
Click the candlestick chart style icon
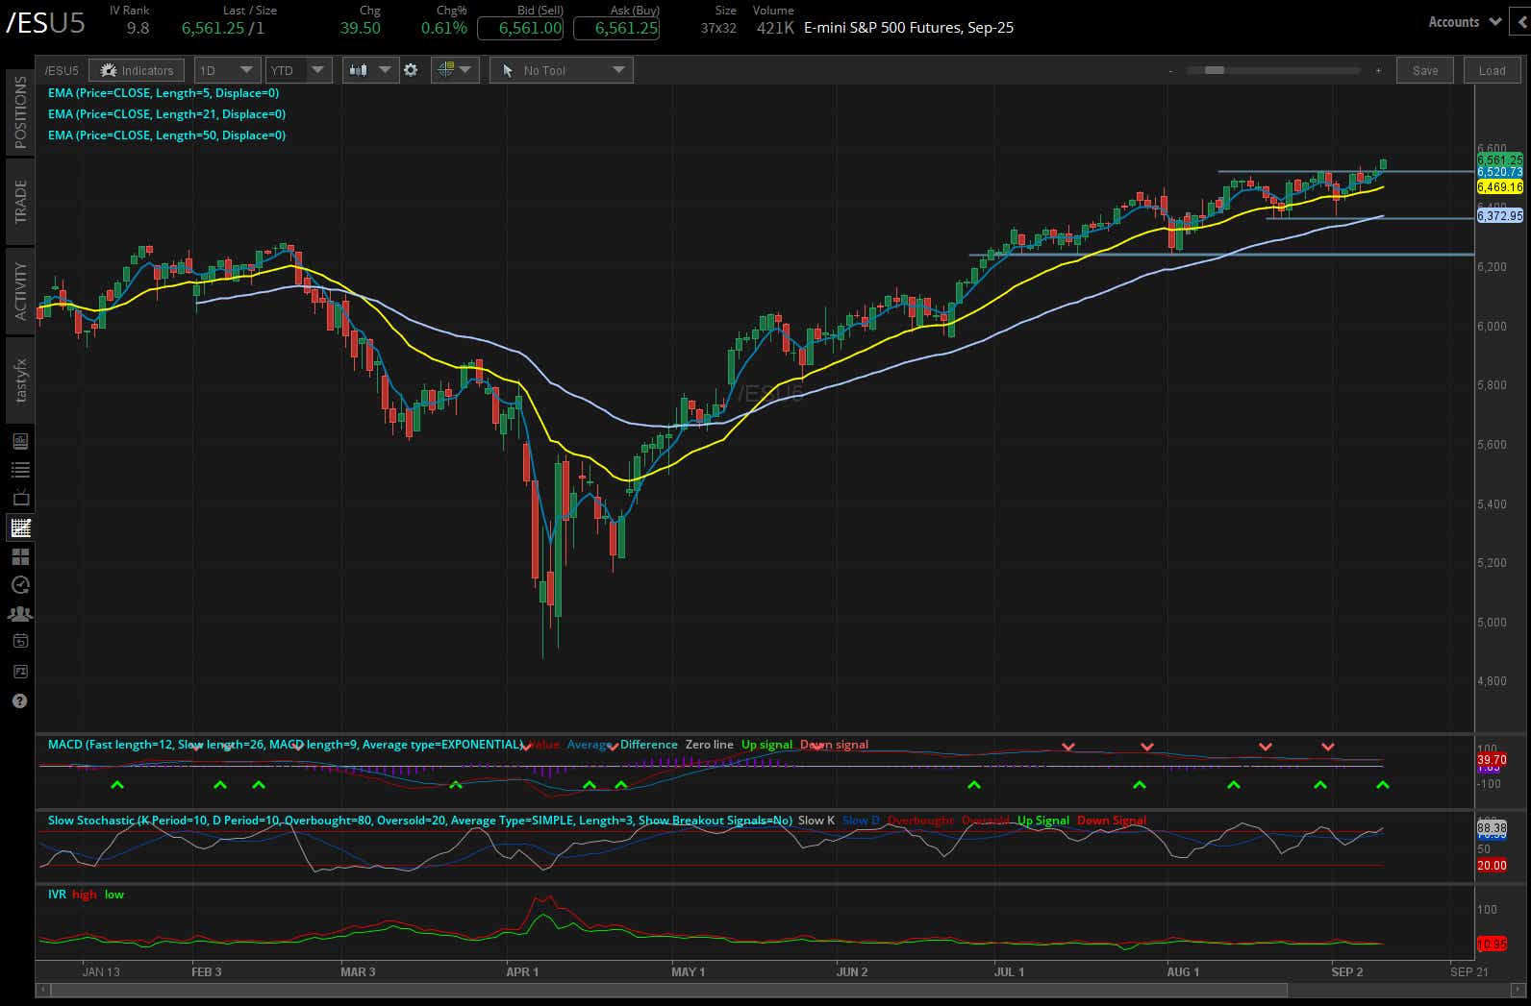[359, 70]
